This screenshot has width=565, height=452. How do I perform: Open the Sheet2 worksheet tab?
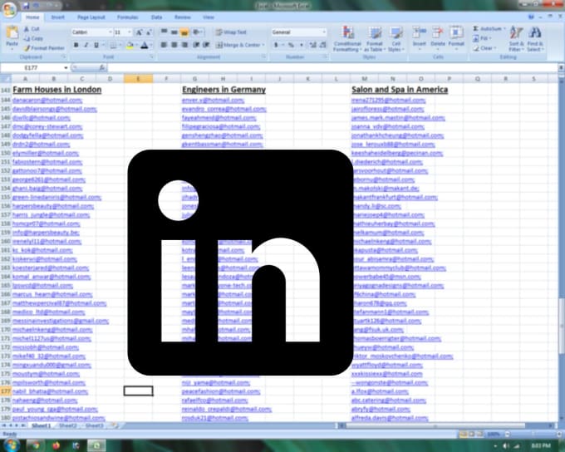68,425
